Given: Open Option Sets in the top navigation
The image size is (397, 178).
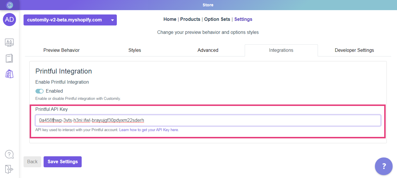Looking at the screenshot, I should [217, 19].
